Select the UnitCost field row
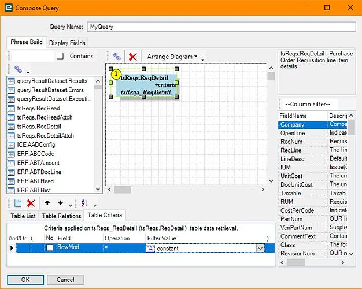Viewport: 362px width, 289px height. coord(313,176)
